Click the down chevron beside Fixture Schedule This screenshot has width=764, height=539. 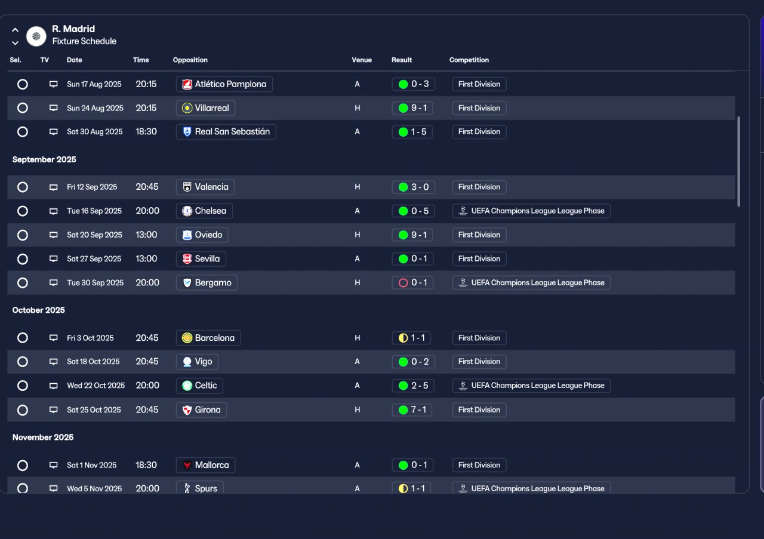pyautogui.click(x=16, y=43)
